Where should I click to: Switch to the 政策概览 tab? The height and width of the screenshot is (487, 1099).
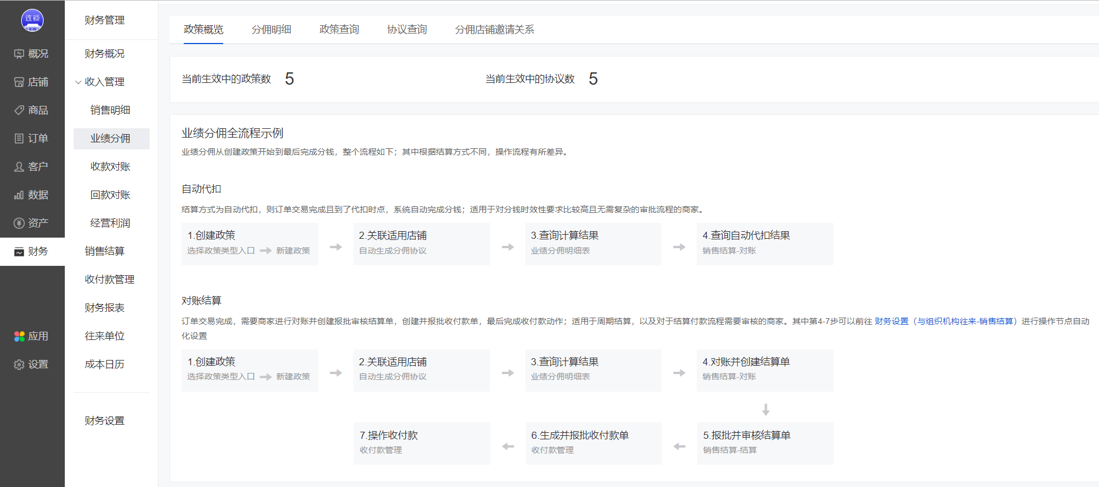pyautogui.click(x=203, y=29)
